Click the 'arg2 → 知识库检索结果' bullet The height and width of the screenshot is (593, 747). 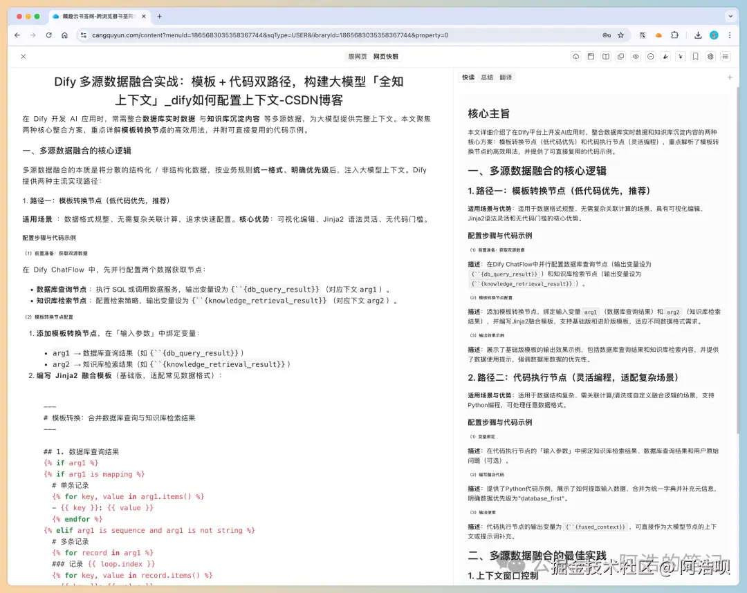[x=172, y=364]
